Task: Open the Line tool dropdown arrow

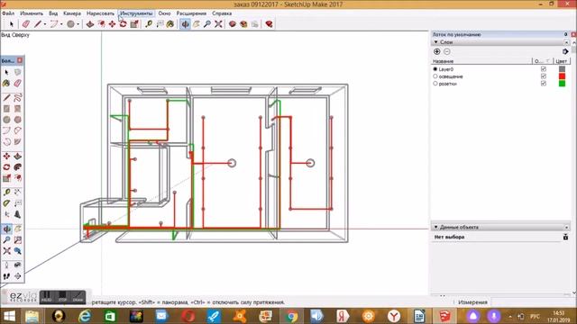Action: (45, 24)
